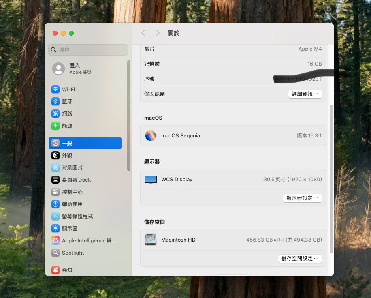
Task: Select 輔助使用 sidebar item
Action: [x=85, y=204]
